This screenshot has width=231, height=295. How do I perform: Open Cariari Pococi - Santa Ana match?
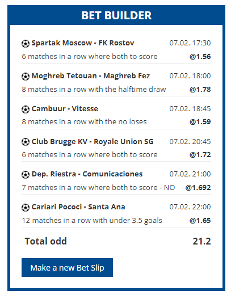(78, 207)
